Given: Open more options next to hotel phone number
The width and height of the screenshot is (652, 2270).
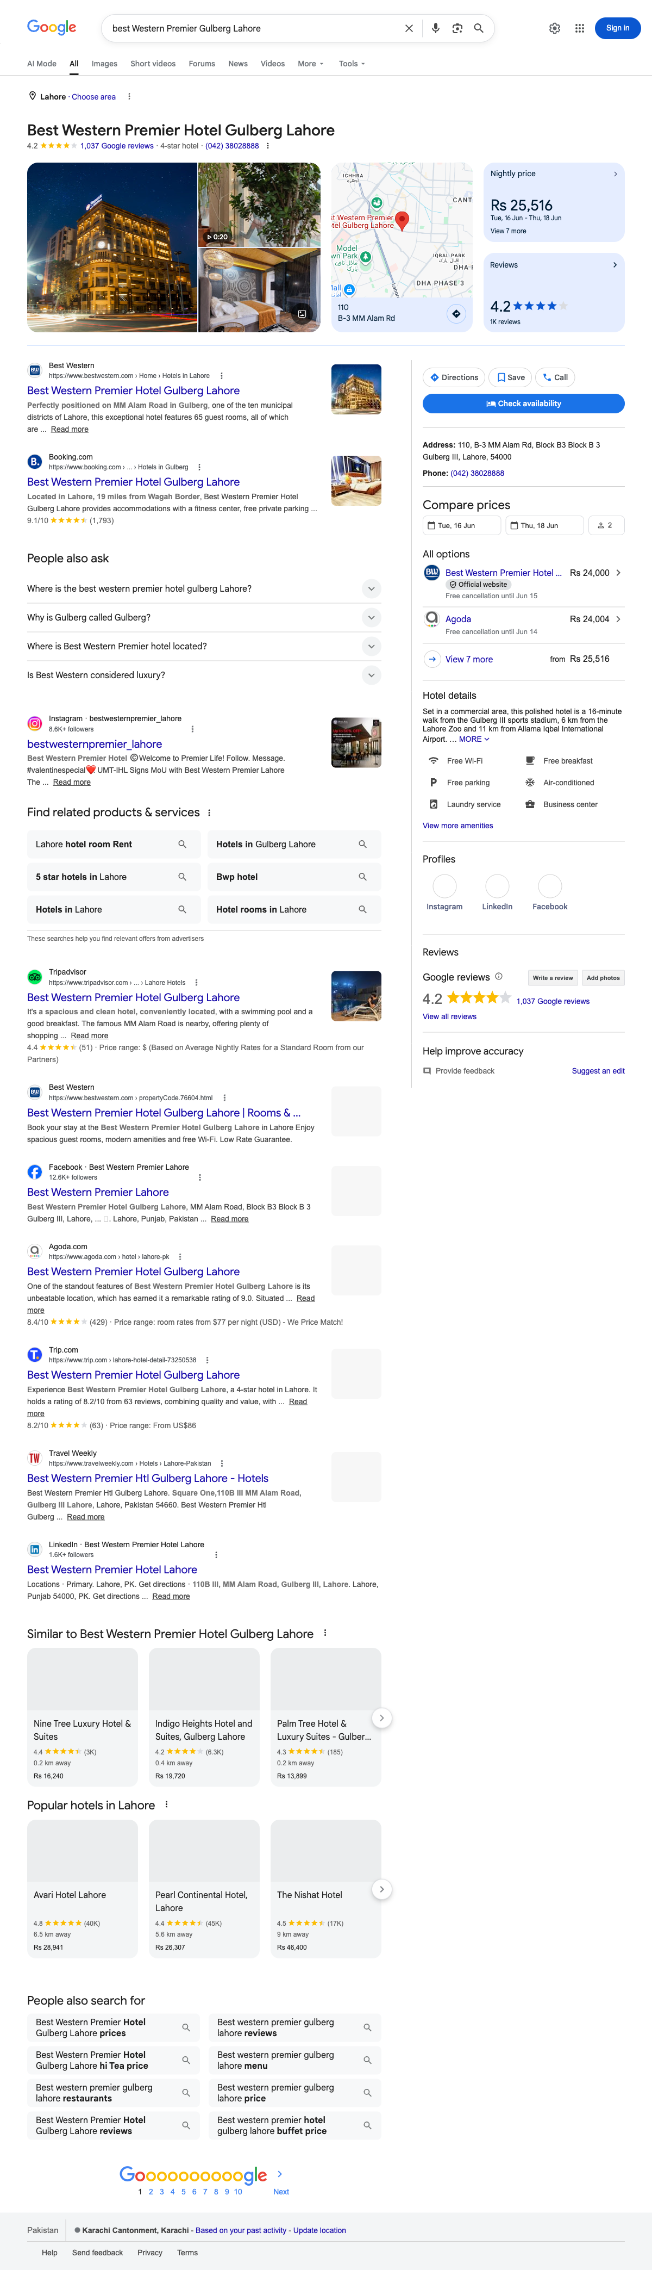Looking at the screenshot, I should coord(267,146).
